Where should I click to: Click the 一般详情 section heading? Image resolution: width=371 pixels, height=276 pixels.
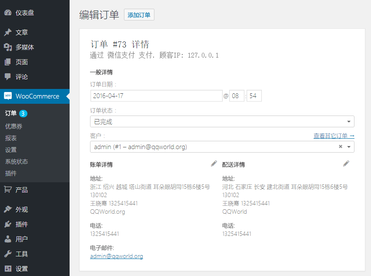[x=101, y=72]
